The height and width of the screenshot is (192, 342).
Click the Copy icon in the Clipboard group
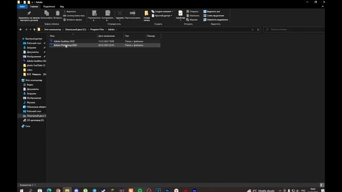46,15
